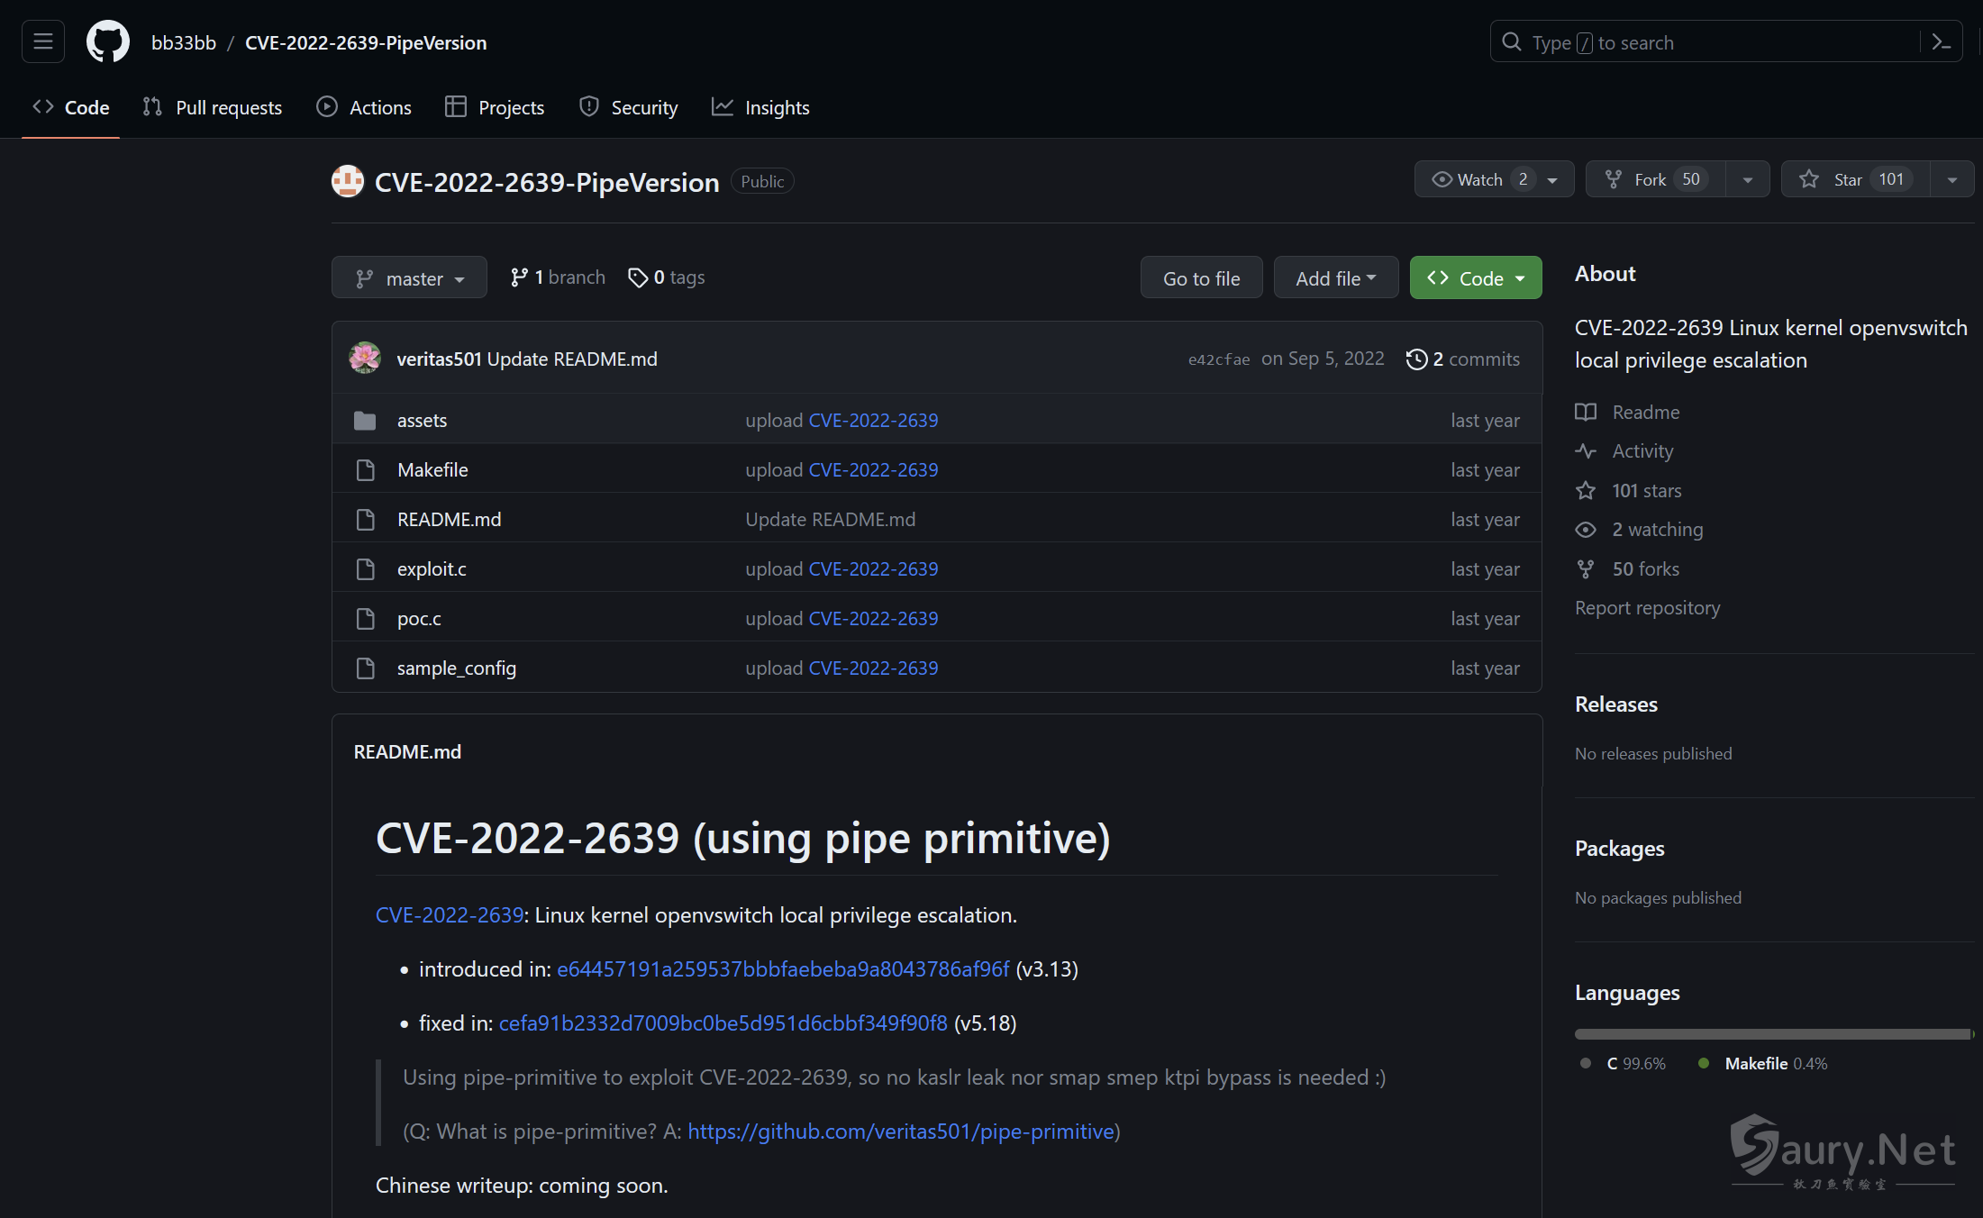Click the Languages percentage bar
Image resolution: width=1983 pixels, height=1218 pixels.
coord(1771,1033)
